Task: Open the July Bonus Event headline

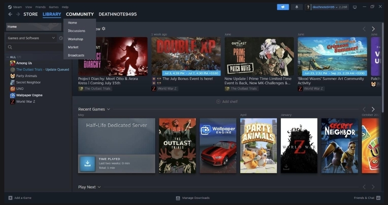Action: click(188, 79)
